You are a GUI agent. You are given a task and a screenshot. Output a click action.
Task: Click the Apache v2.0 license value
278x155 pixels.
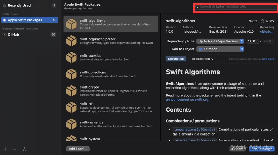244,32
